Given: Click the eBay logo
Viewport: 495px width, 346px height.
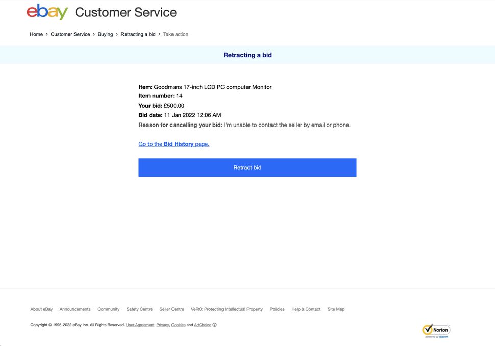Looking at the screenshot, I should pyautogui.click(x=47, y=12).
